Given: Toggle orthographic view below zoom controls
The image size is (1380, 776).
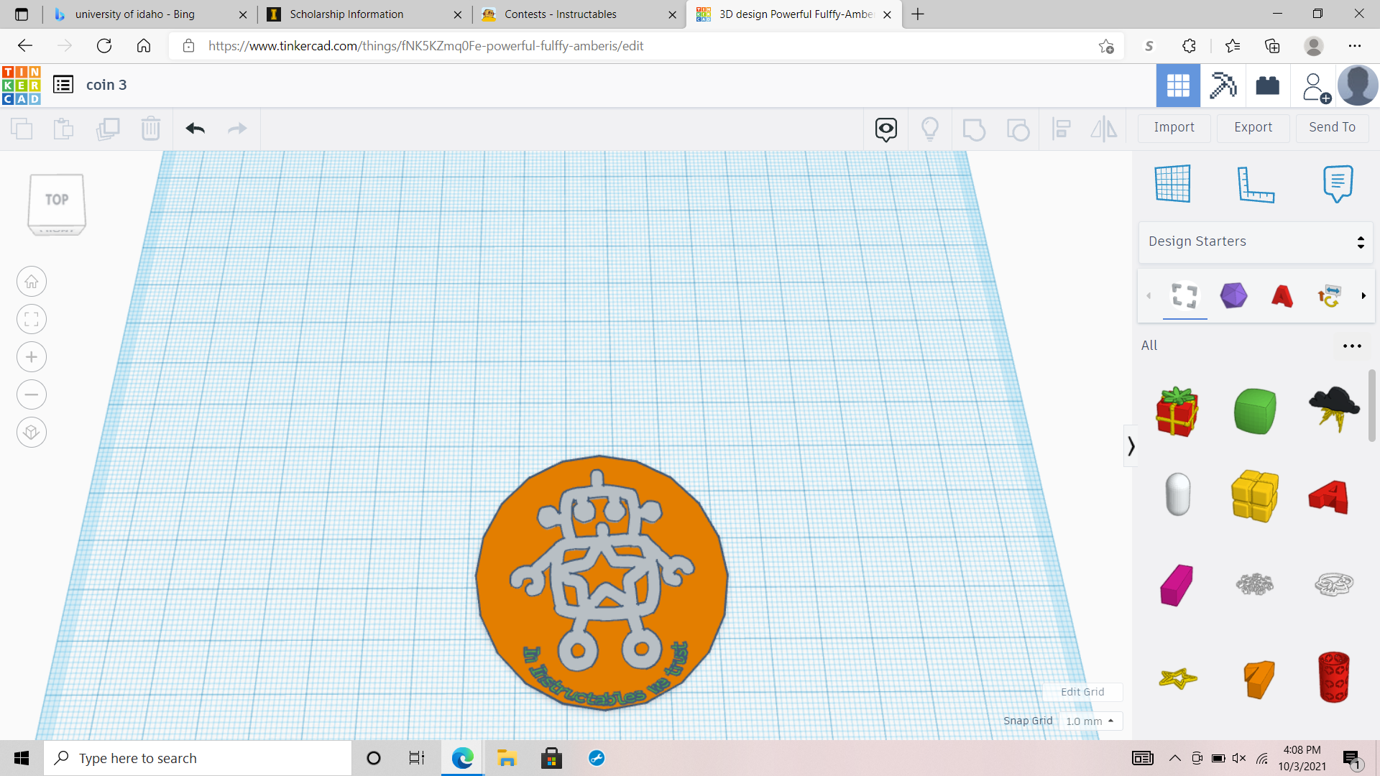Looking at the screenshot, I should (31, 432).
